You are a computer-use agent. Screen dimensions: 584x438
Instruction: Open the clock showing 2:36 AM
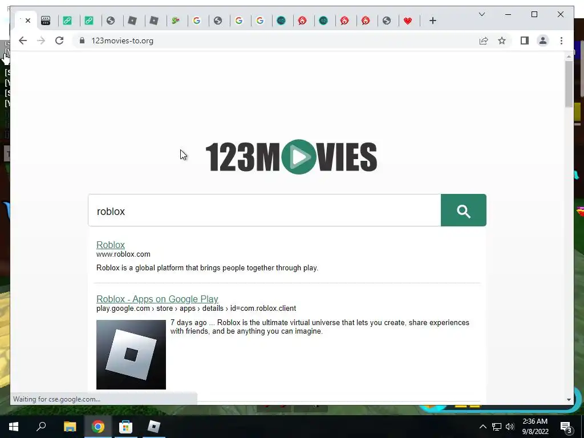pos(535,427)
